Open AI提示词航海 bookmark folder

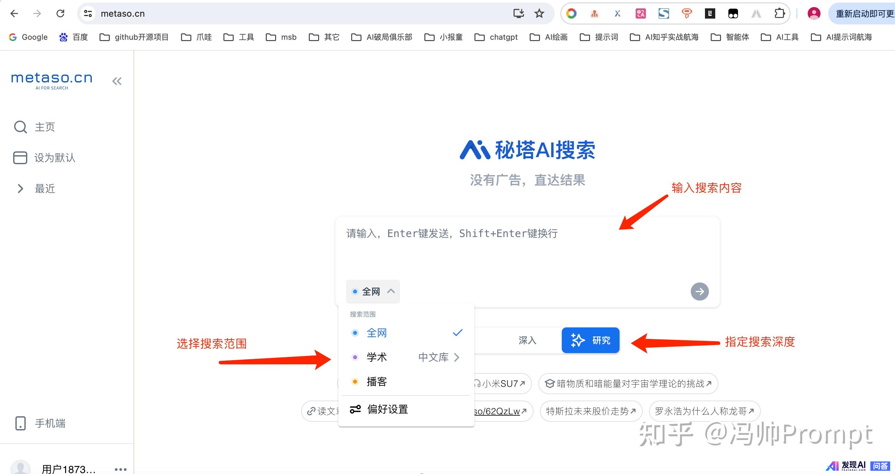pyautogui.click(x=841, y=37)
